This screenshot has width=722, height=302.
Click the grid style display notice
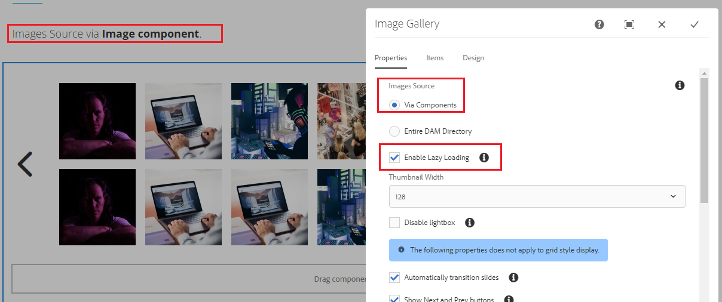(x=498, y=249)
